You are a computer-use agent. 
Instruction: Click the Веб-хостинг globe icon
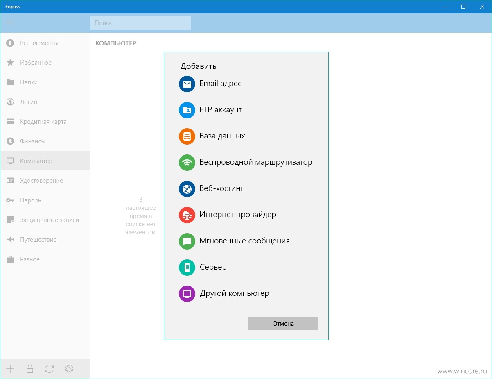pos(187,189)
